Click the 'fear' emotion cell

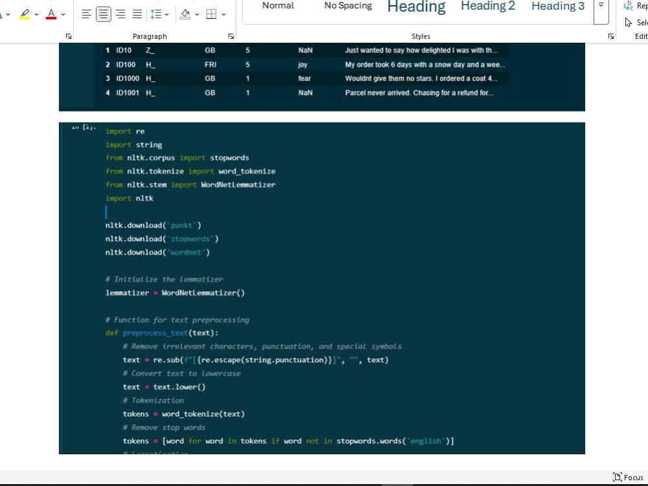[x=305, y=78]
